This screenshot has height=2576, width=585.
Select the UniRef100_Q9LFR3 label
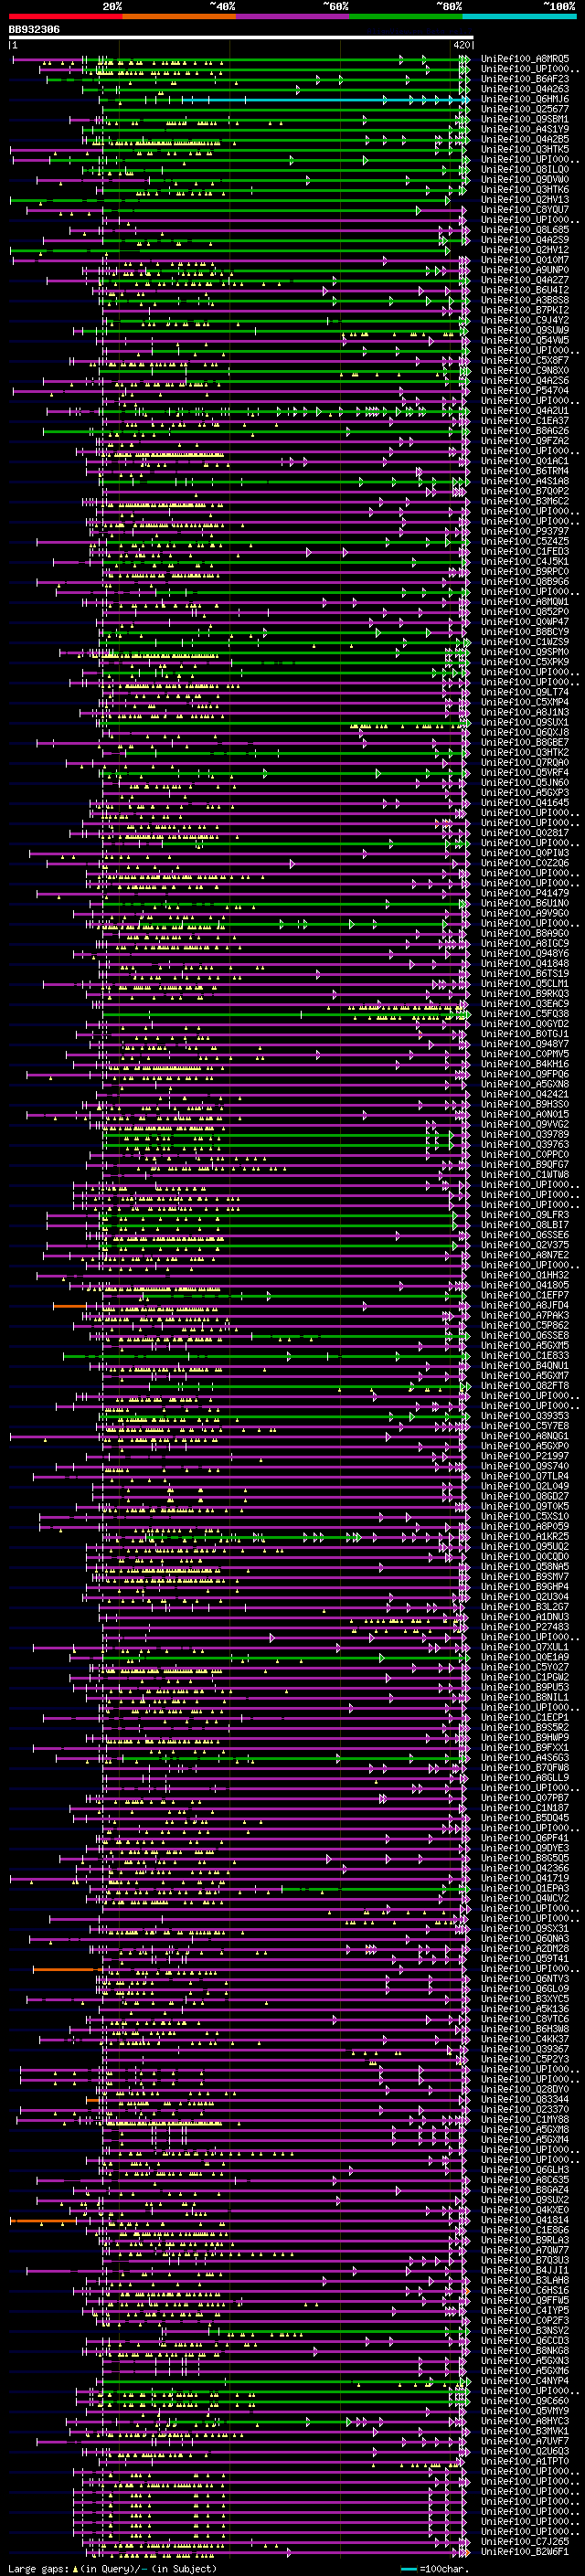pyautogui.click(x=525, y=1215)
